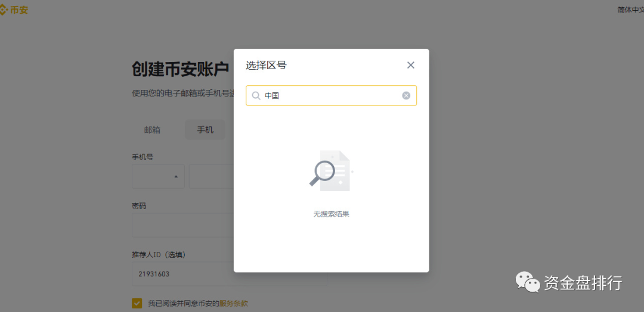Open the 服务条款 link

point(234,304)
